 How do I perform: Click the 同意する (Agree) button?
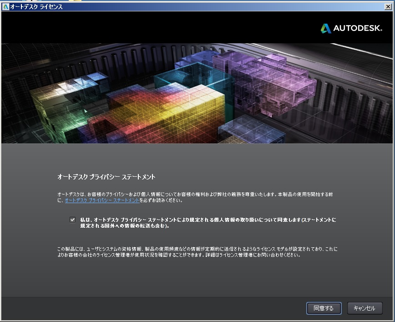click(324, 308)
